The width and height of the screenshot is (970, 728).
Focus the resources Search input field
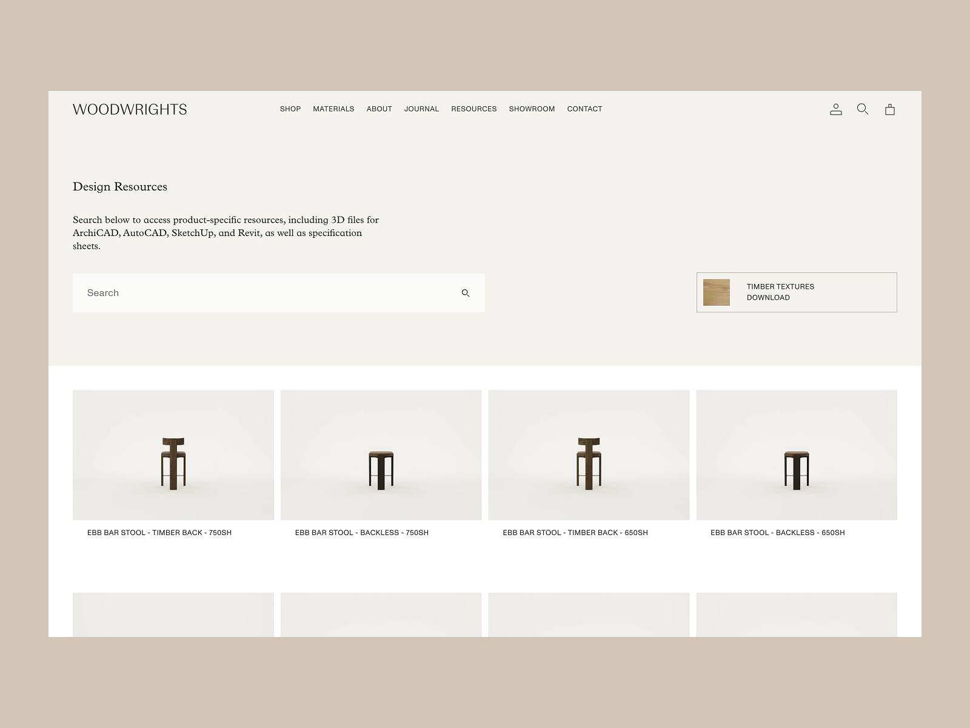[279, 293]
